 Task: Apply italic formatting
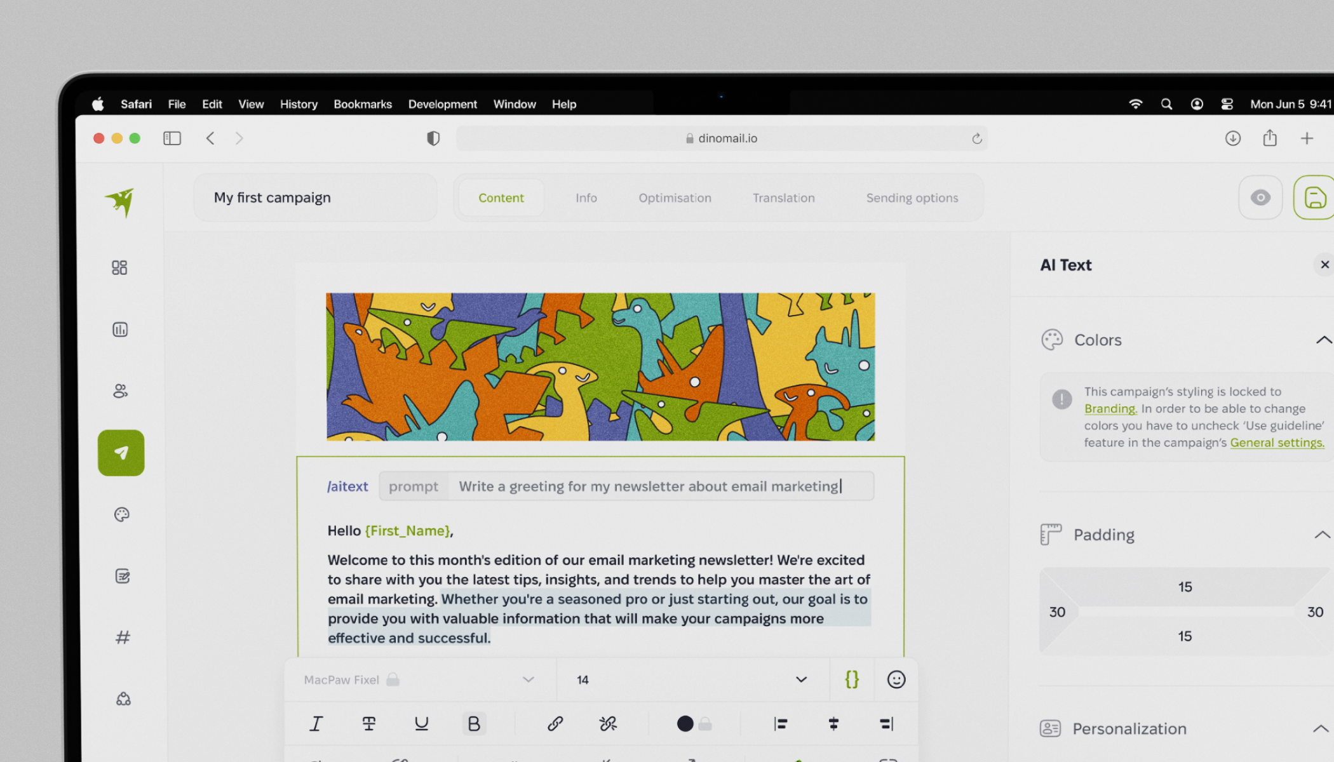[316, 723]
